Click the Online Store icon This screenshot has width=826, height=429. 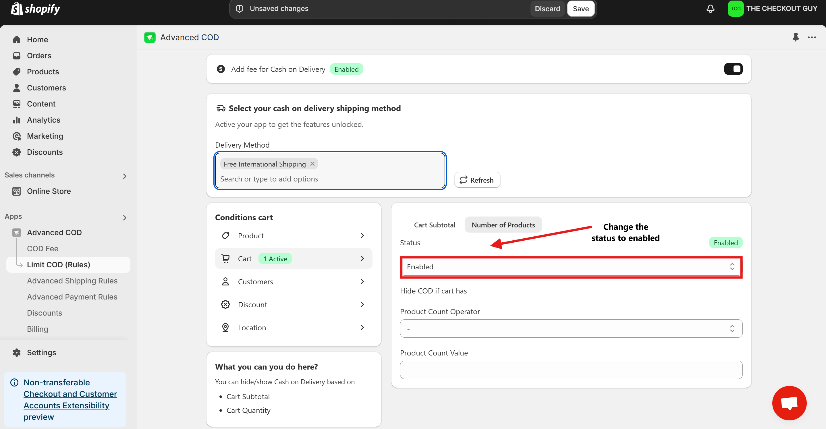point(17,191)
